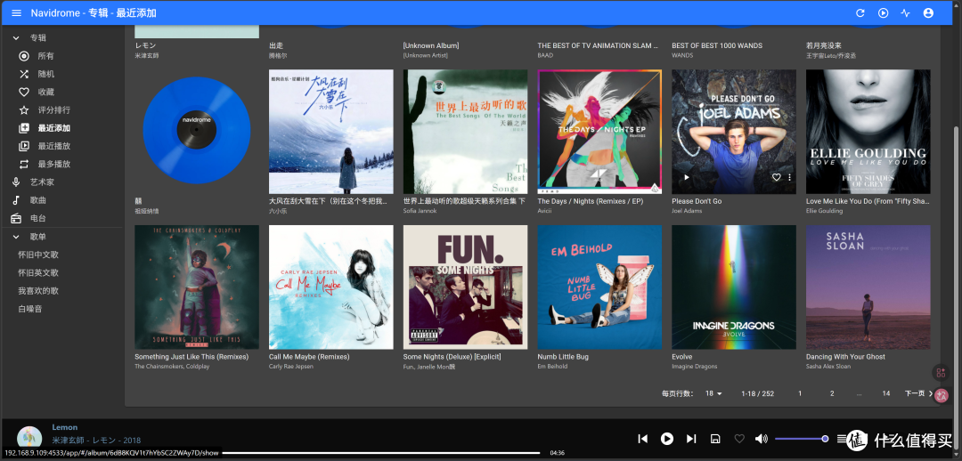Toggle heart on Please Don't Go album

click(776, 177)
